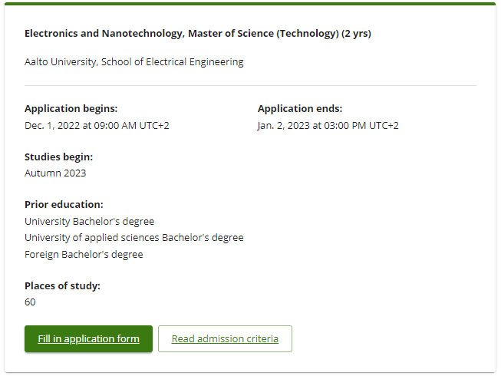Open the Read admission criteria link
The height and width of the screenshot is (376, 501).
click(x=225, y=338)
